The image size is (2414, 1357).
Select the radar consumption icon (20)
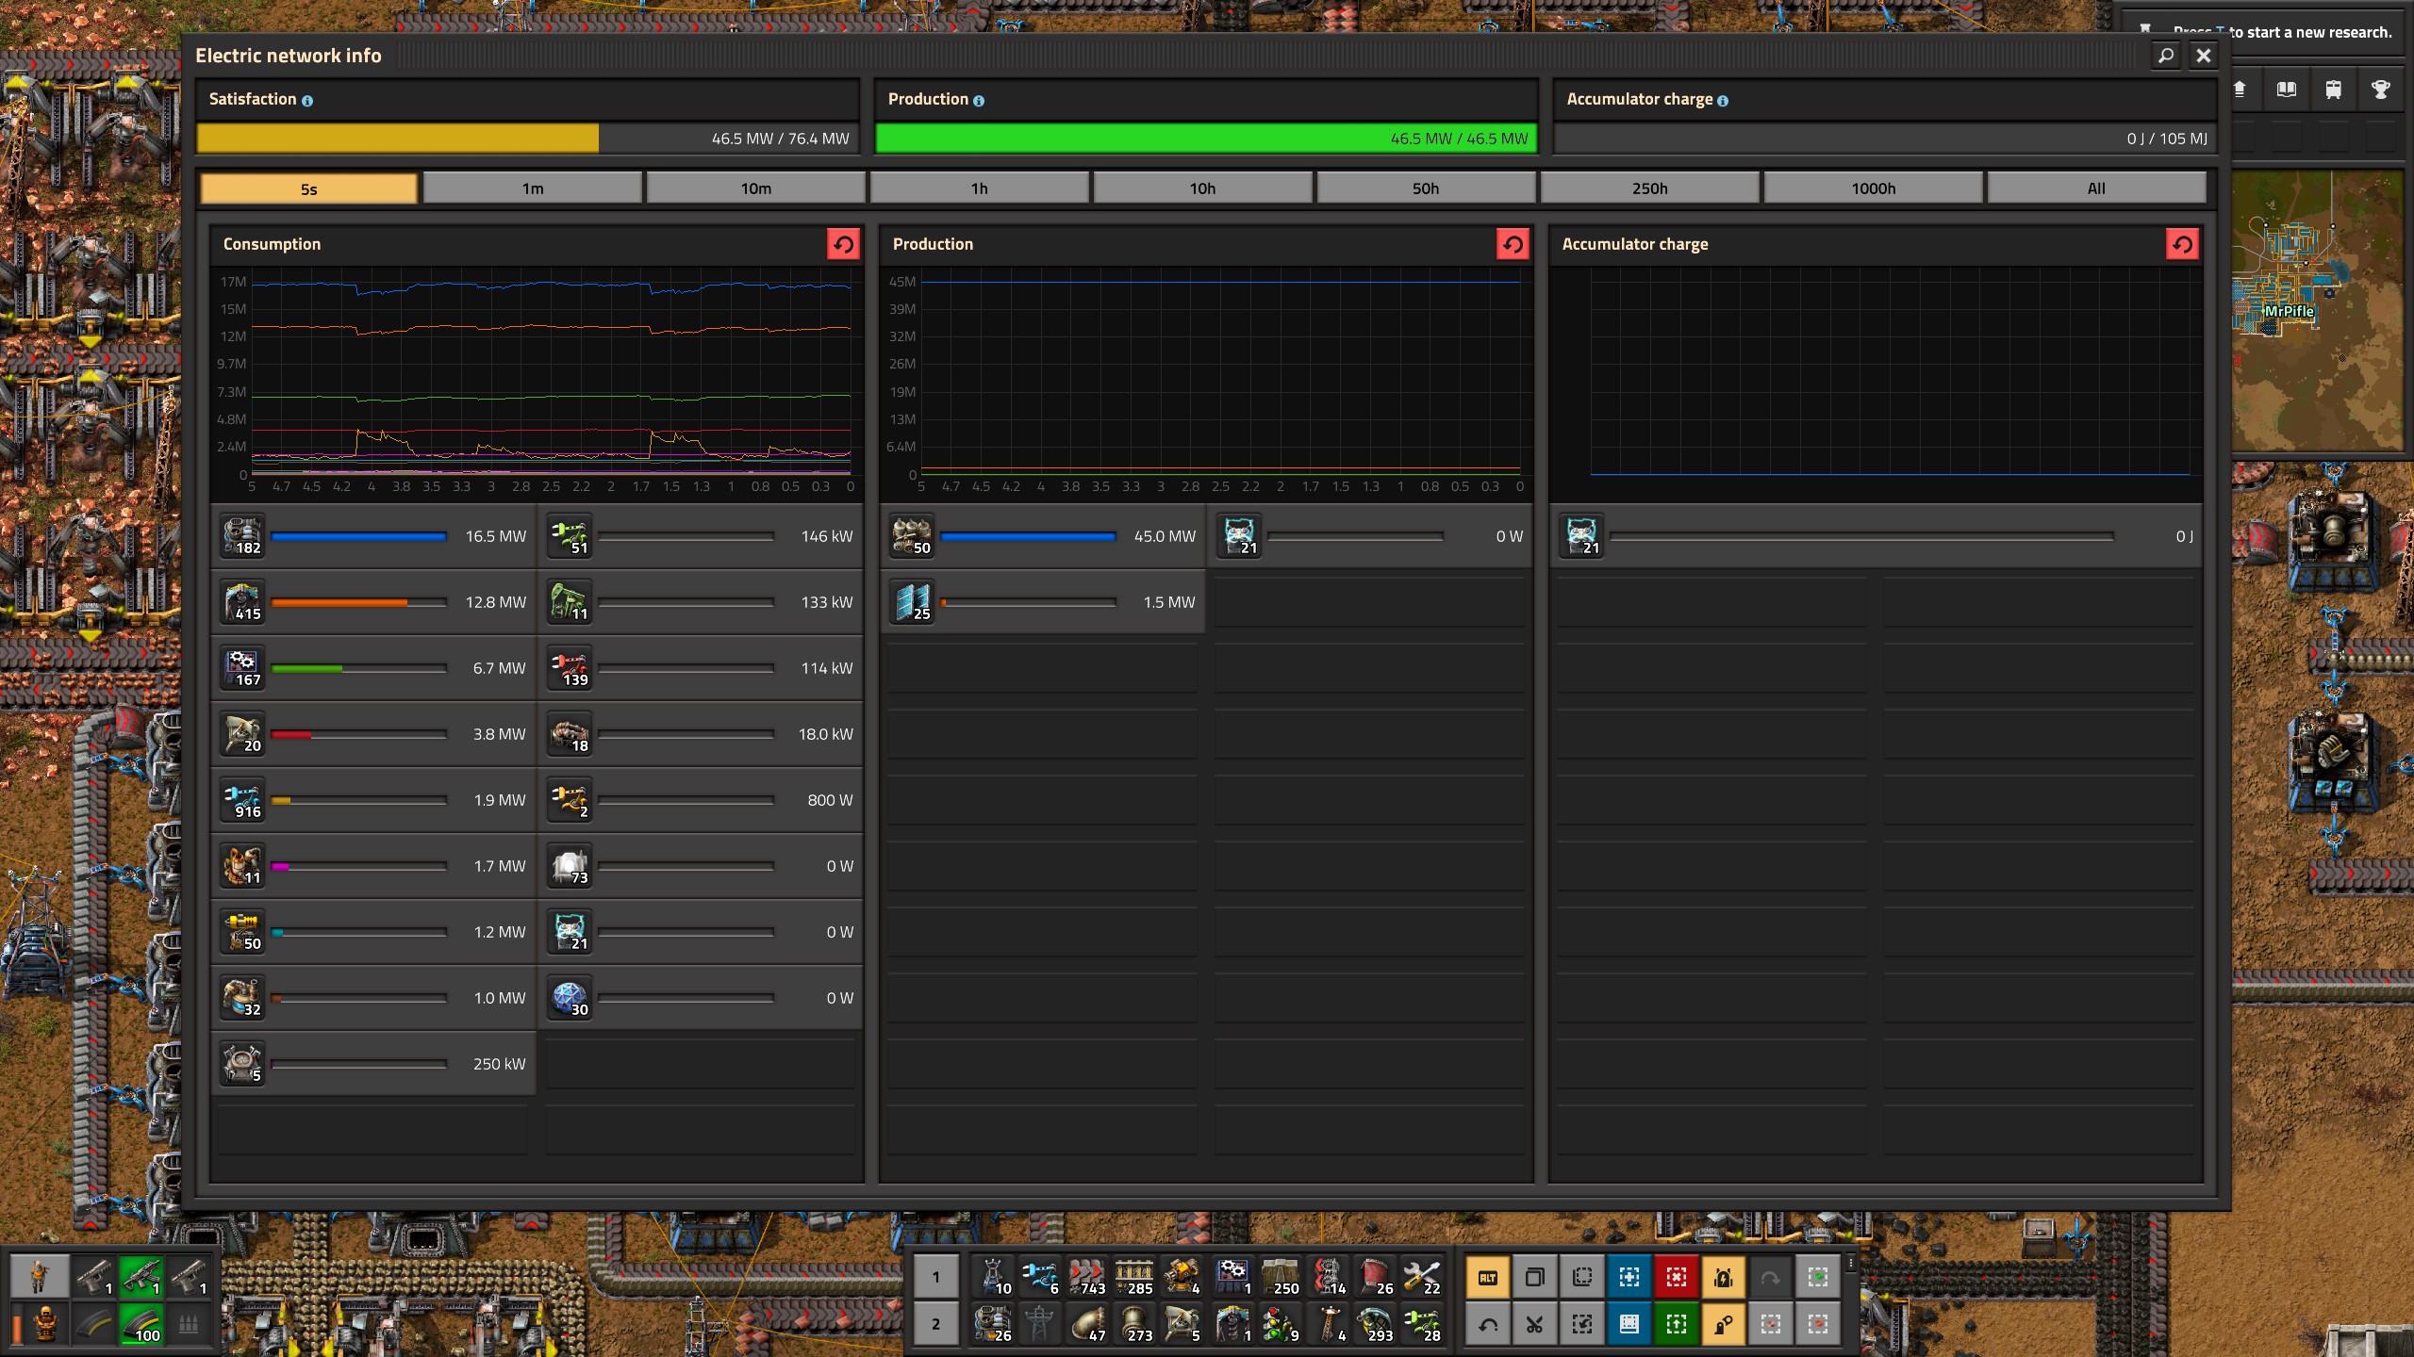(242, 734)
